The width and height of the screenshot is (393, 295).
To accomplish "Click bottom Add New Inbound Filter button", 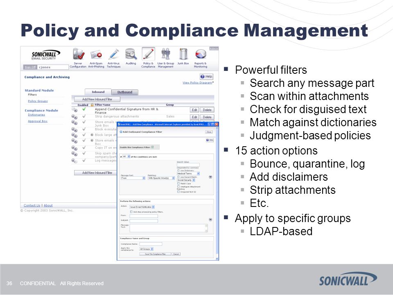I will [96, 172].
